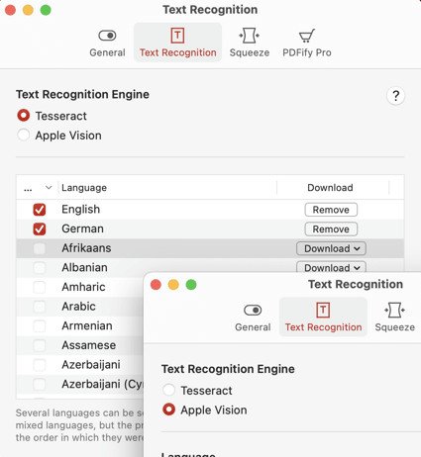Screen dimensions: 421x457
Task: Select the Amharic row text
Action: pos(83,287)
